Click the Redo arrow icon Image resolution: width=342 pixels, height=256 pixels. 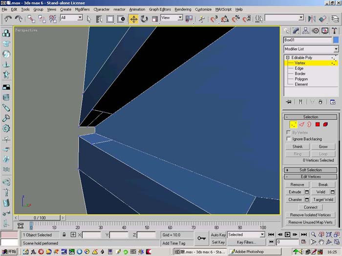coord(19,19)
